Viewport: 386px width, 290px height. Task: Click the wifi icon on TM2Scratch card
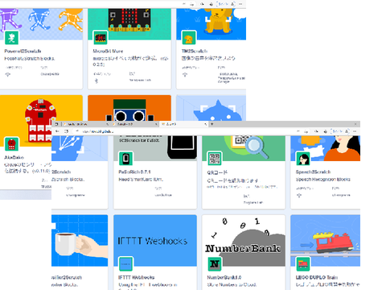tap(185, 75)
